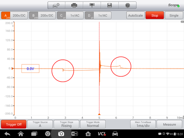This screenshot has width=184, height=138.
Task: Toggle channel B on/off
Action: pos(34,15)
